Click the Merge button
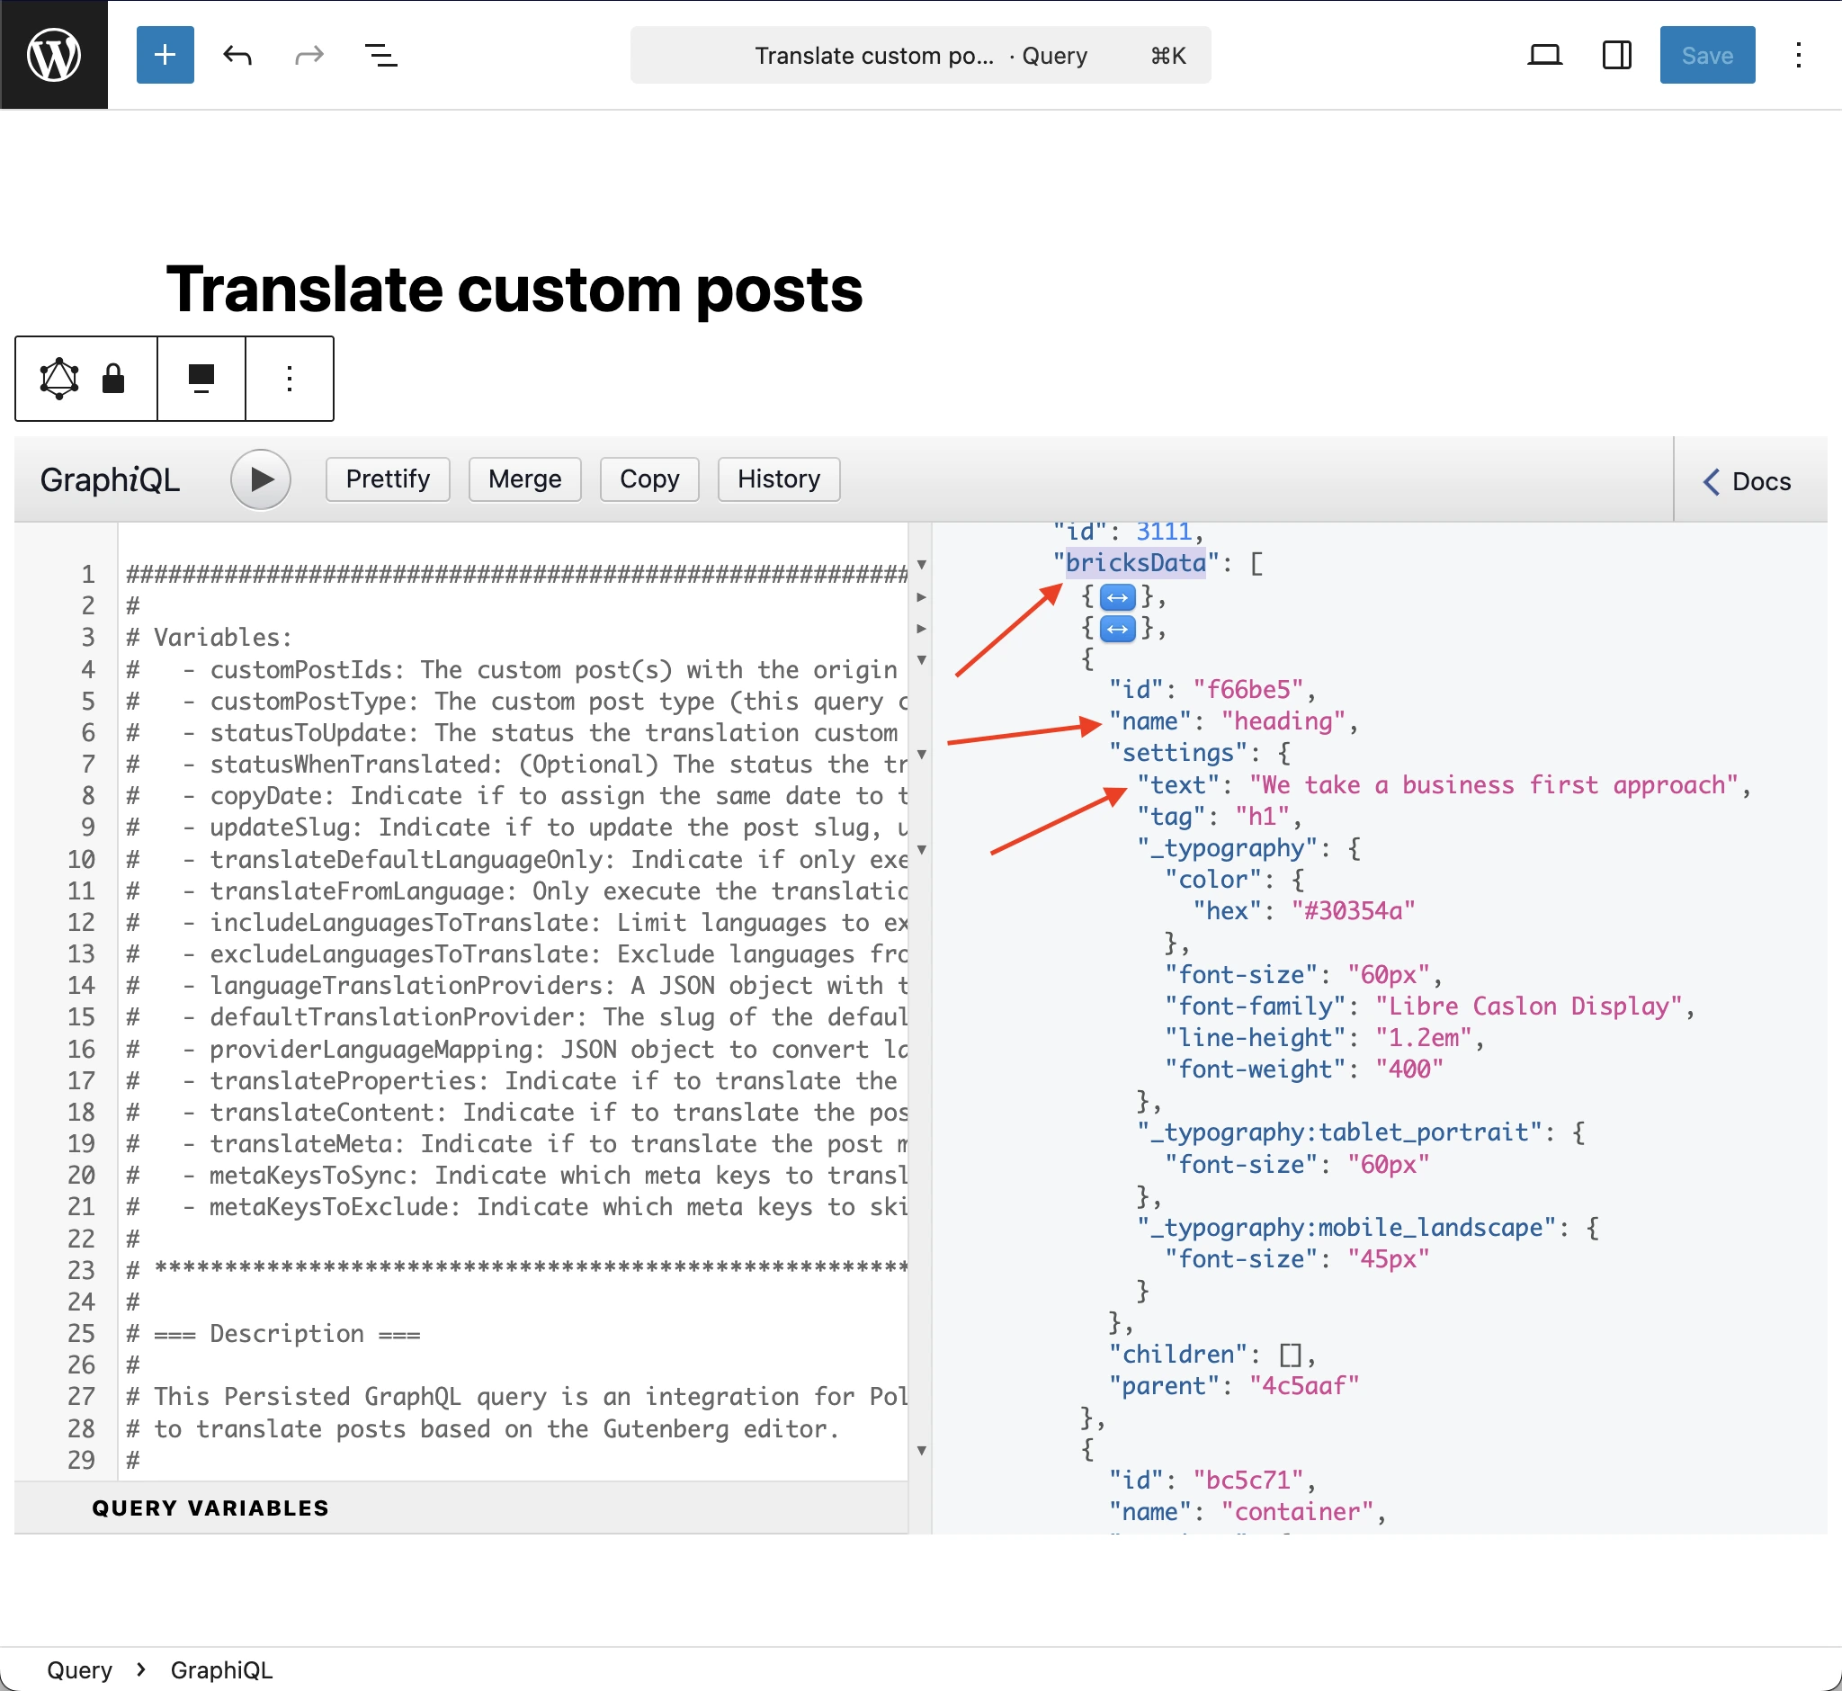Image resolution: width=1842 pixels, height=1691 pixels. (524, 479)
